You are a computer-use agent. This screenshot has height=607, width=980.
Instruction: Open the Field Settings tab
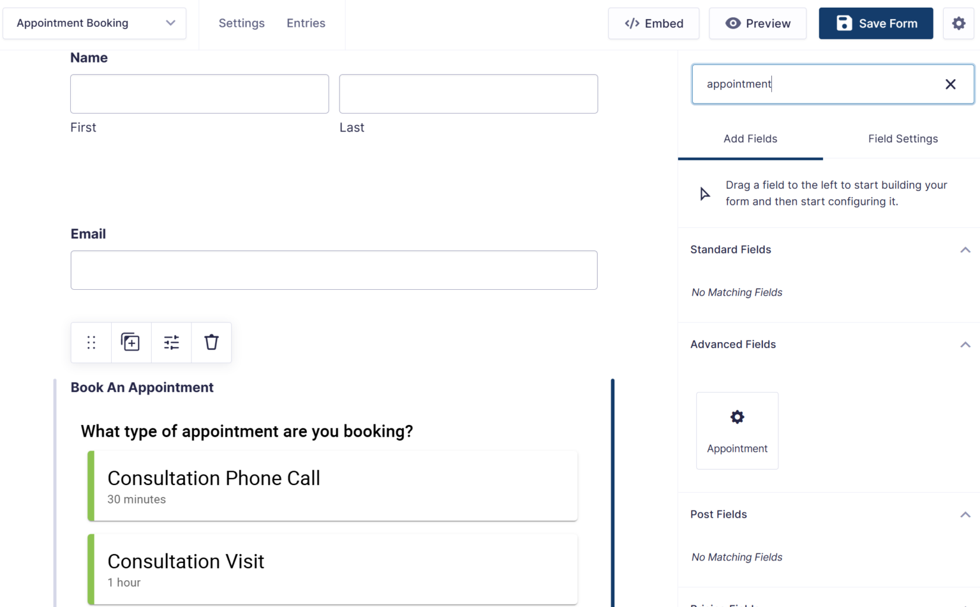[x=903, y=139]
